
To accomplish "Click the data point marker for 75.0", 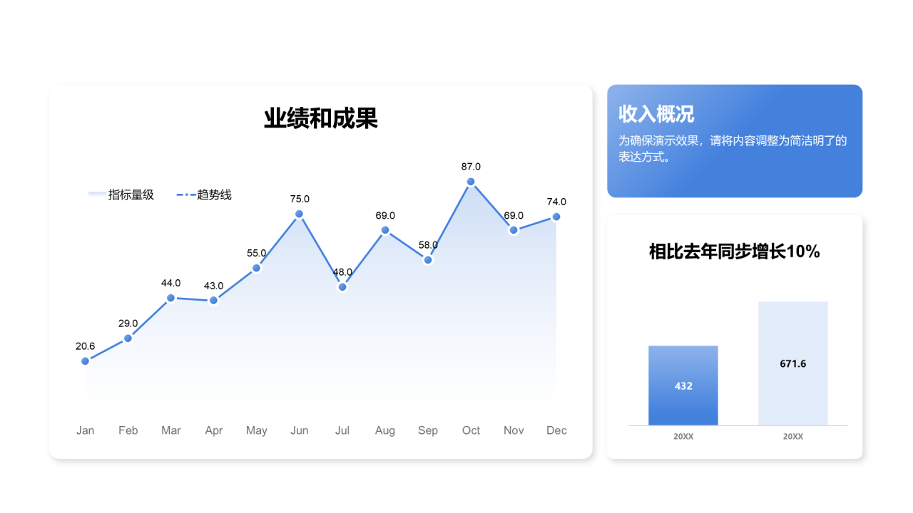I will (x=300, y=214).
